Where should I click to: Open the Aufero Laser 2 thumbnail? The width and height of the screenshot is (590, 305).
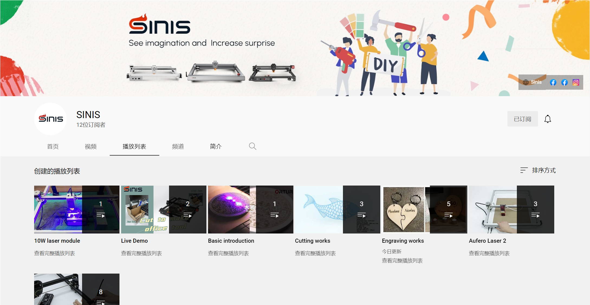(511, 209)
